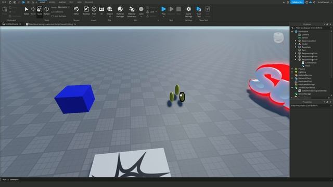Image resolution: width=333 pixels, height=187 pixels.
Task: Click the share icon near Collaborate
Action: coord(314,2)
